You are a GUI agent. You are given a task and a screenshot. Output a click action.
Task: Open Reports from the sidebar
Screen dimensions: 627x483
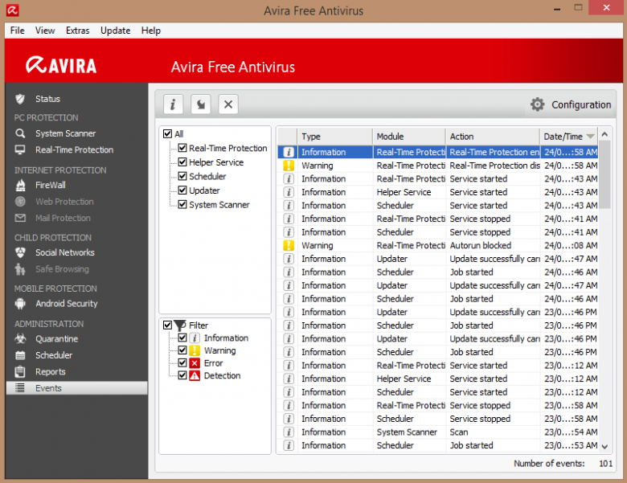51,372
